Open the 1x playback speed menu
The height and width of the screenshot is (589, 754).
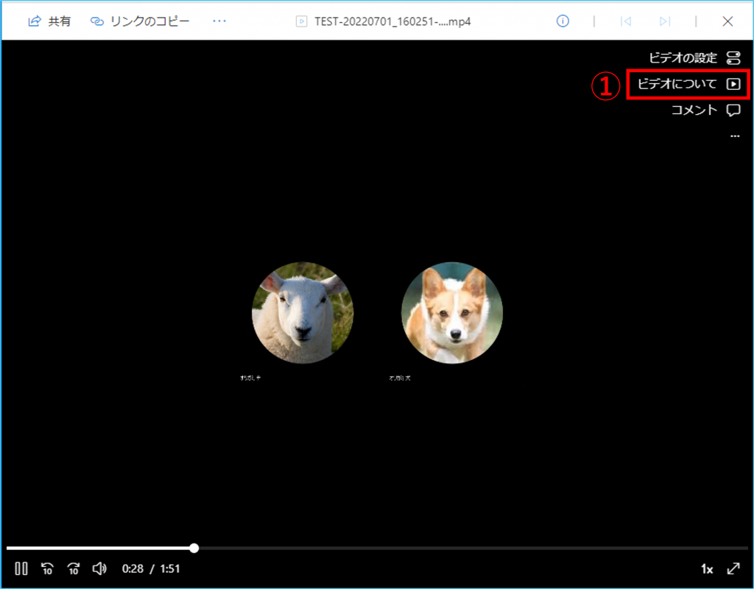point(706,569)
